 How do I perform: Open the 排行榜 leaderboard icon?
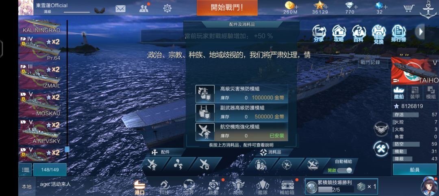coord(399,34)
